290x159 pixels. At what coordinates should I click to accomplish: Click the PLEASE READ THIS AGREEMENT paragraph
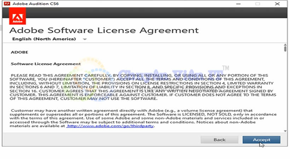tap(141, 86)
